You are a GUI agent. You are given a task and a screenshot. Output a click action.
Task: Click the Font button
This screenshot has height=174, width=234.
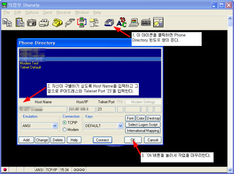point(130,118)
